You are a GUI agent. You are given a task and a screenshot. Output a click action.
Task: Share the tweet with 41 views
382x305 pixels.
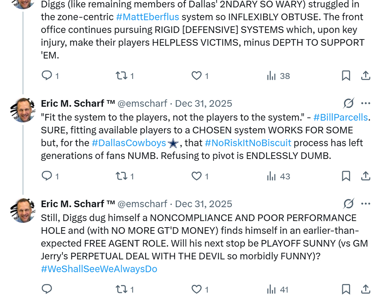pos(366,289)
